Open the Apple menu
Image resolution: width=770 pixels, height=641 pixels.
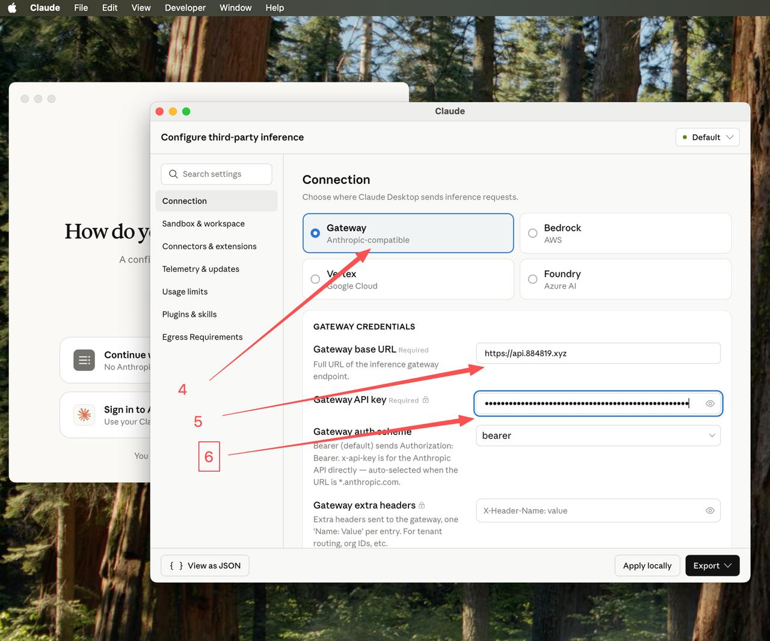tap(12, 8)
